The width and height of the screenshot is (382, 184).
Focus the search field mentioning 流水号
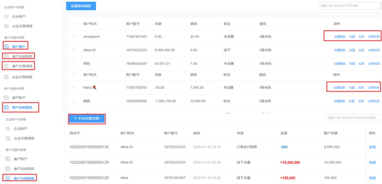click(x=354, y=118)
